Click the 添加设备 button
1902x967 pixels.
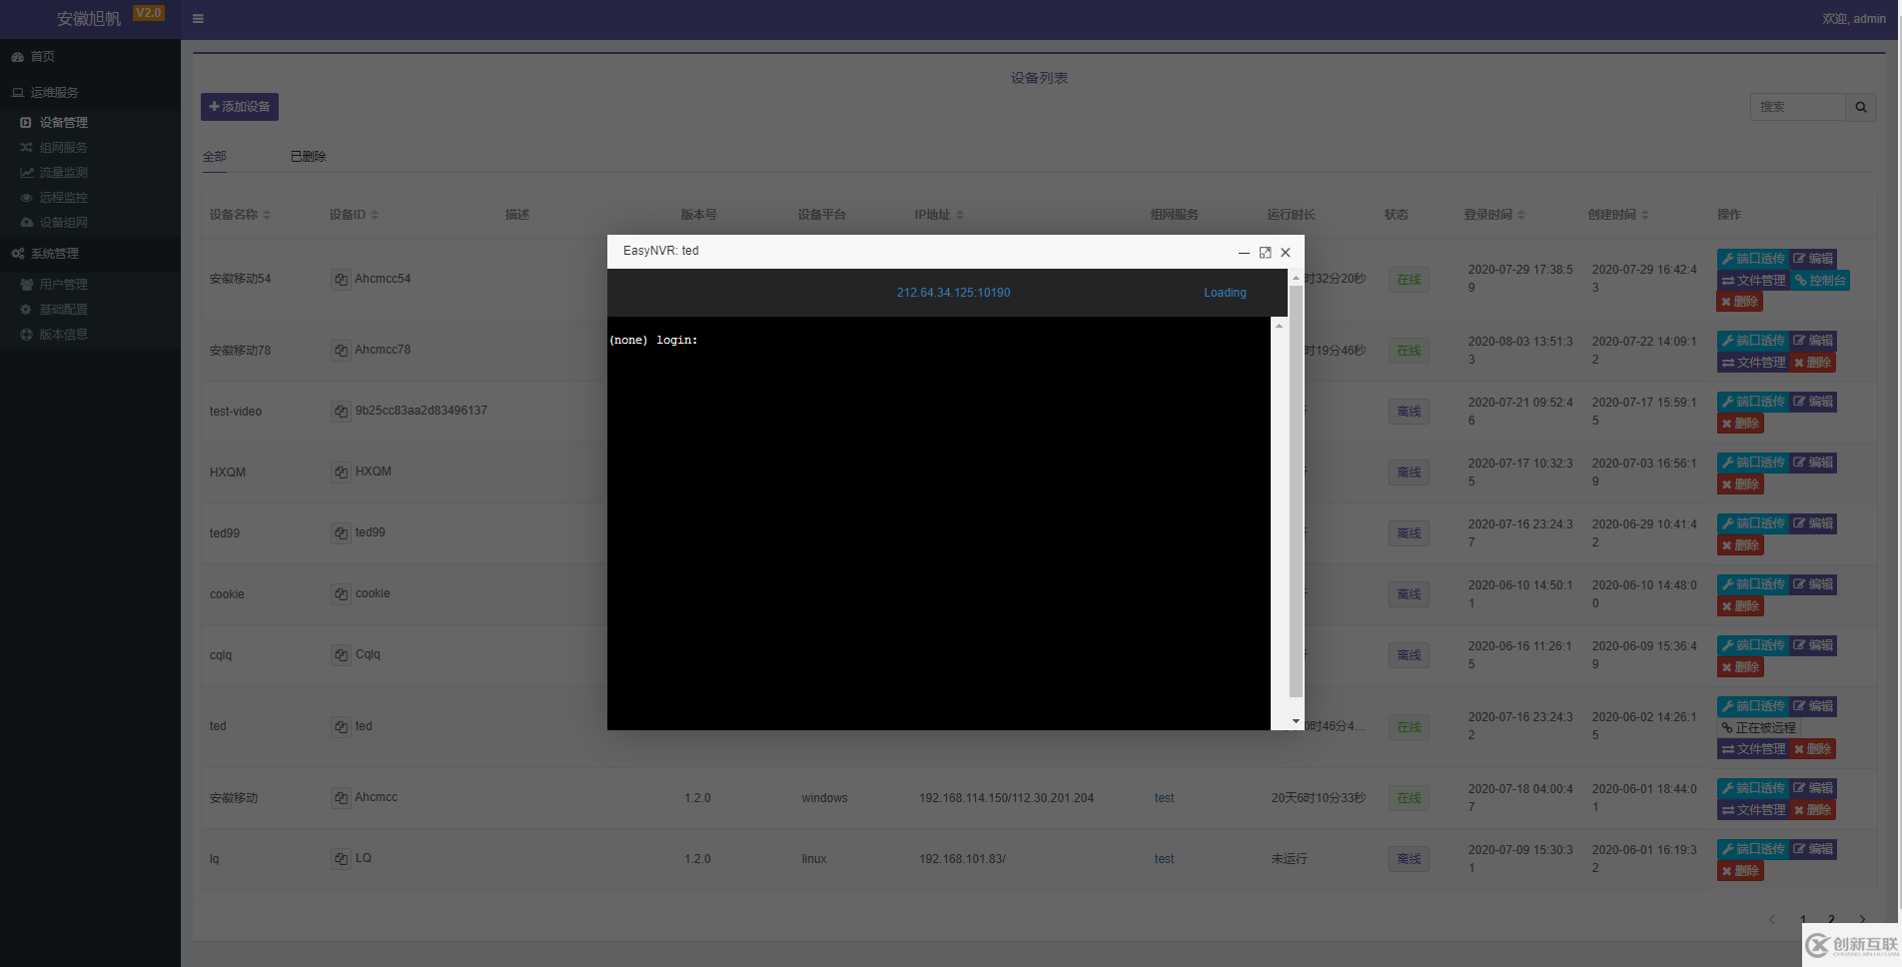[240, 107]
